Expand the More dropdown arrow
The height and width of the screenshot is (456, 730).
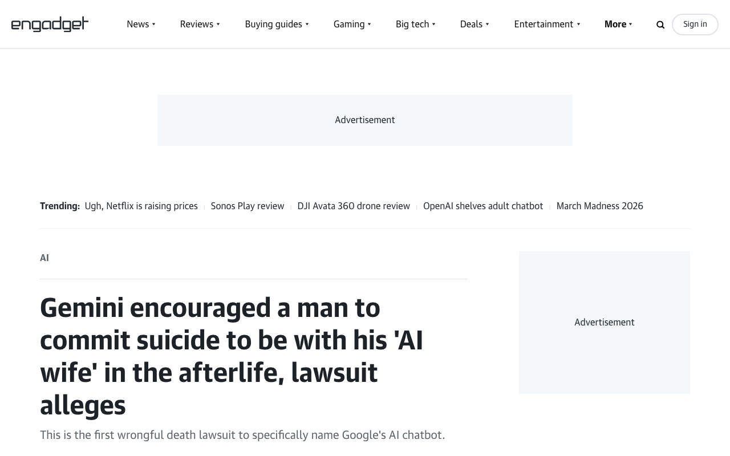click(x=630, y=24)
